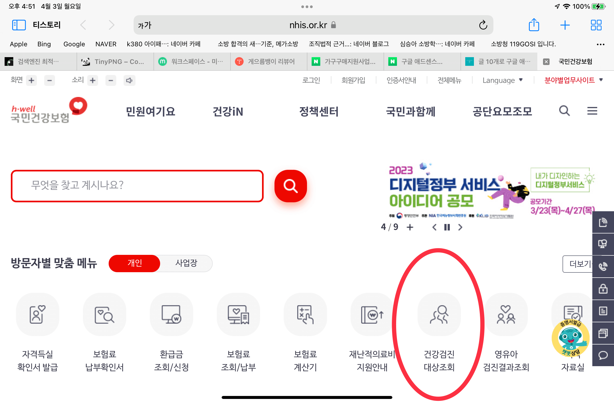Toggle the speaker sound icon

(129, 80)
